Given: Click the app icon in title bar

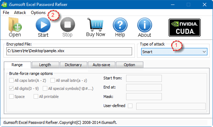Looking at the screenshot, I should tap(4, 5).
